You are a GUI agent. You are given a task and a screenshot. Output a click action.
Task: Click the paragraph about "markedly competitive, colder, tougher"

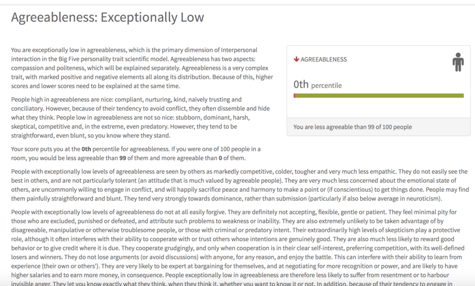(240, 185)
